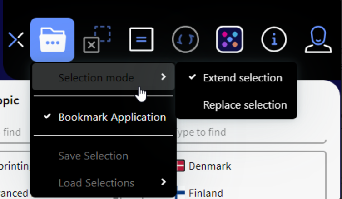Screen dimensions: 342x199
Task: Click the circular reload arrows icon
Action: (185, 40)
